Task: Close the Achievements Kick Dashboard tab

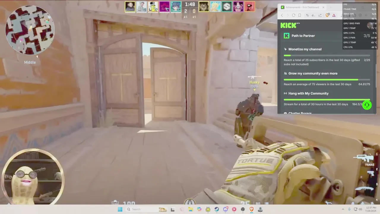Action: (323, 7)
